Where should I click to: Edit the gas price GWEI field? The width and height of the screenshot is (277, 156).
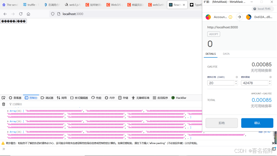(221, 83)
